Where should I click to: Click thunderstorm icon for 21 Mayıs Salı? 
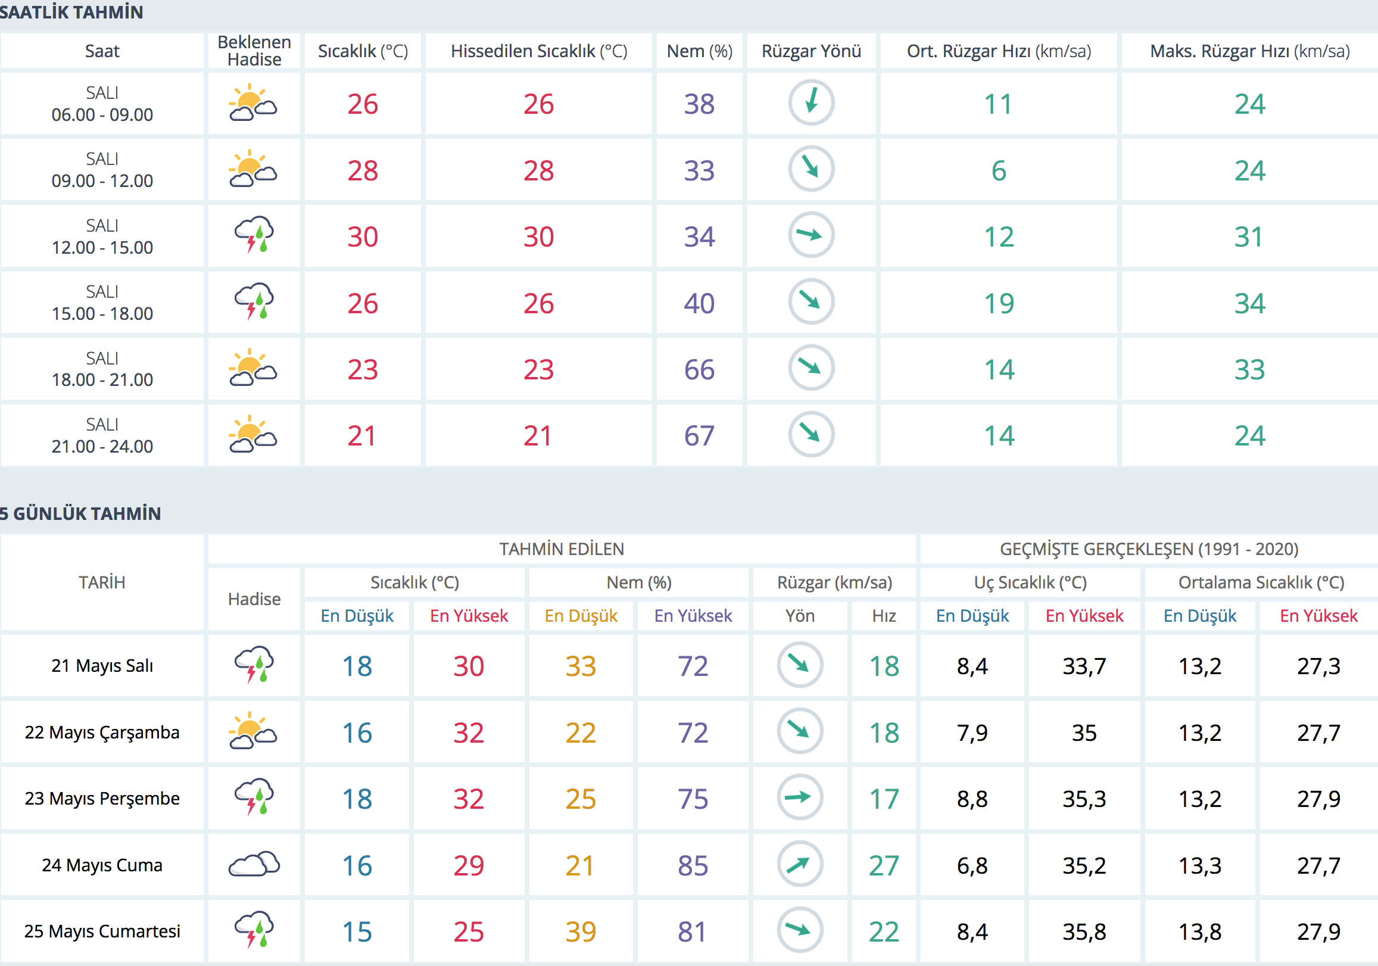click(253, 665)
